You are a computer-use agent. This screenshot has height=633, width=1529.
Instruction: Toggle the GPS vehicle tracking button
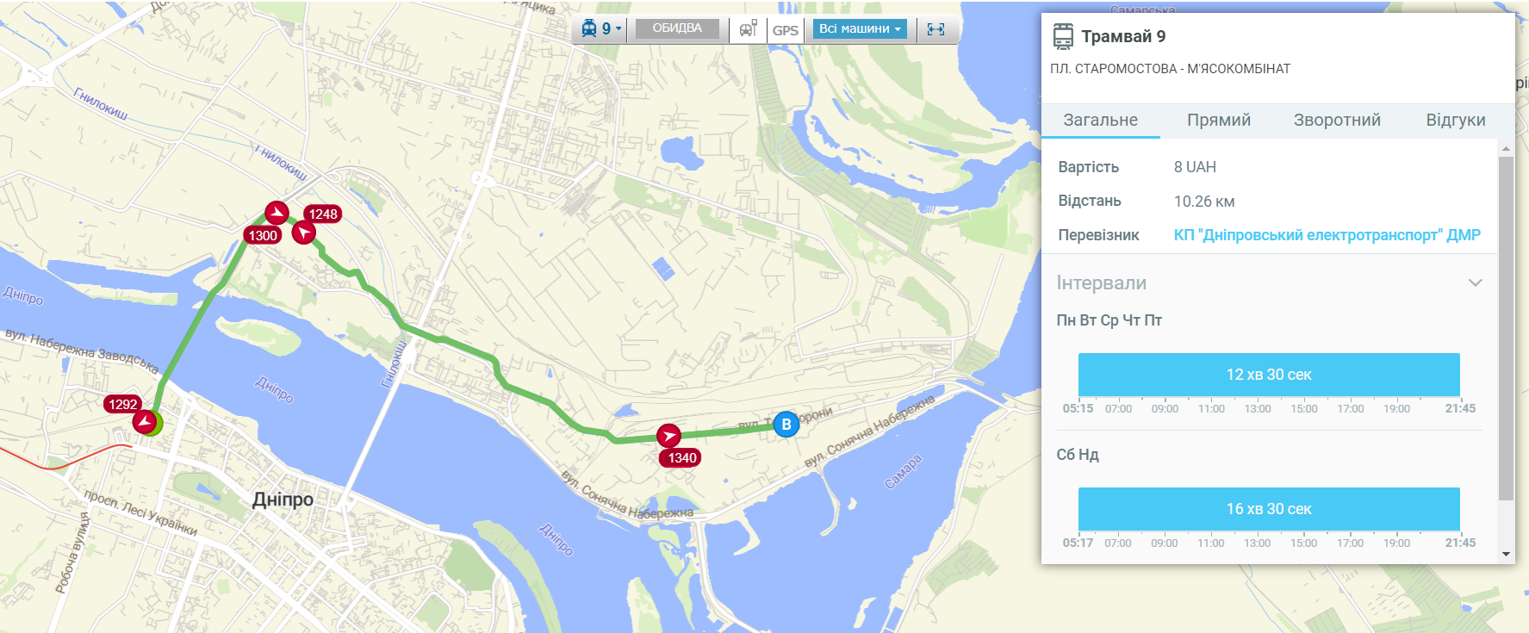point(785,30)
